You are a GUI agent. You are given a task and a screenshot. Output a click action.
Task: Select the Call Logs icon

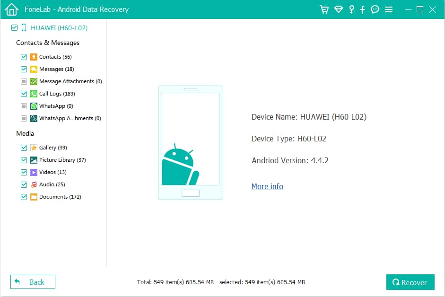click(x=34, y=94)
